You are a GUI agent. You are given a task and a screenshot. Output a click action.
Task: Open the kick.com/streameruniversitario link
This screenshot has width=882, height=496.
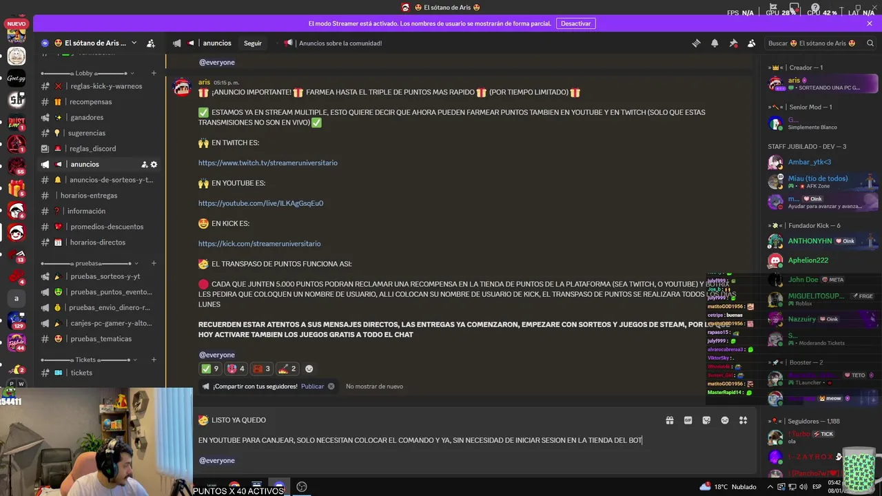coord(259,244)
